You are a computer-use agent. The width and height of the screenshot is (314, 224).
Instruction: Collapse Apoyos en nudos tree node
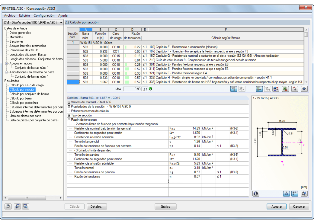tap(6, 63)
